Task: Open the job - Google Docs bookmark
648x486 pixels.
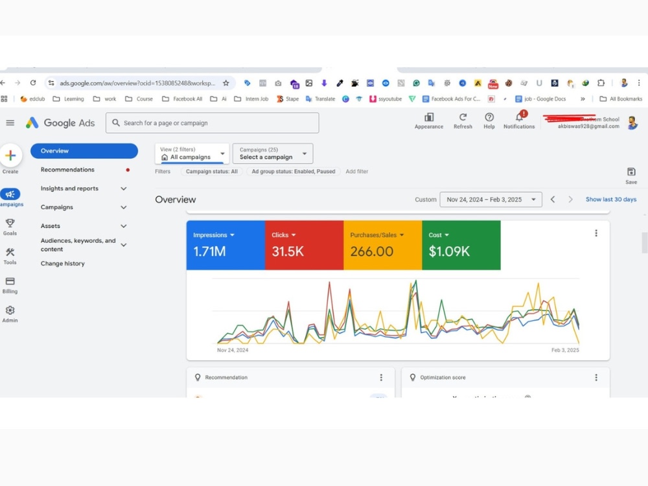Action: 540,98
